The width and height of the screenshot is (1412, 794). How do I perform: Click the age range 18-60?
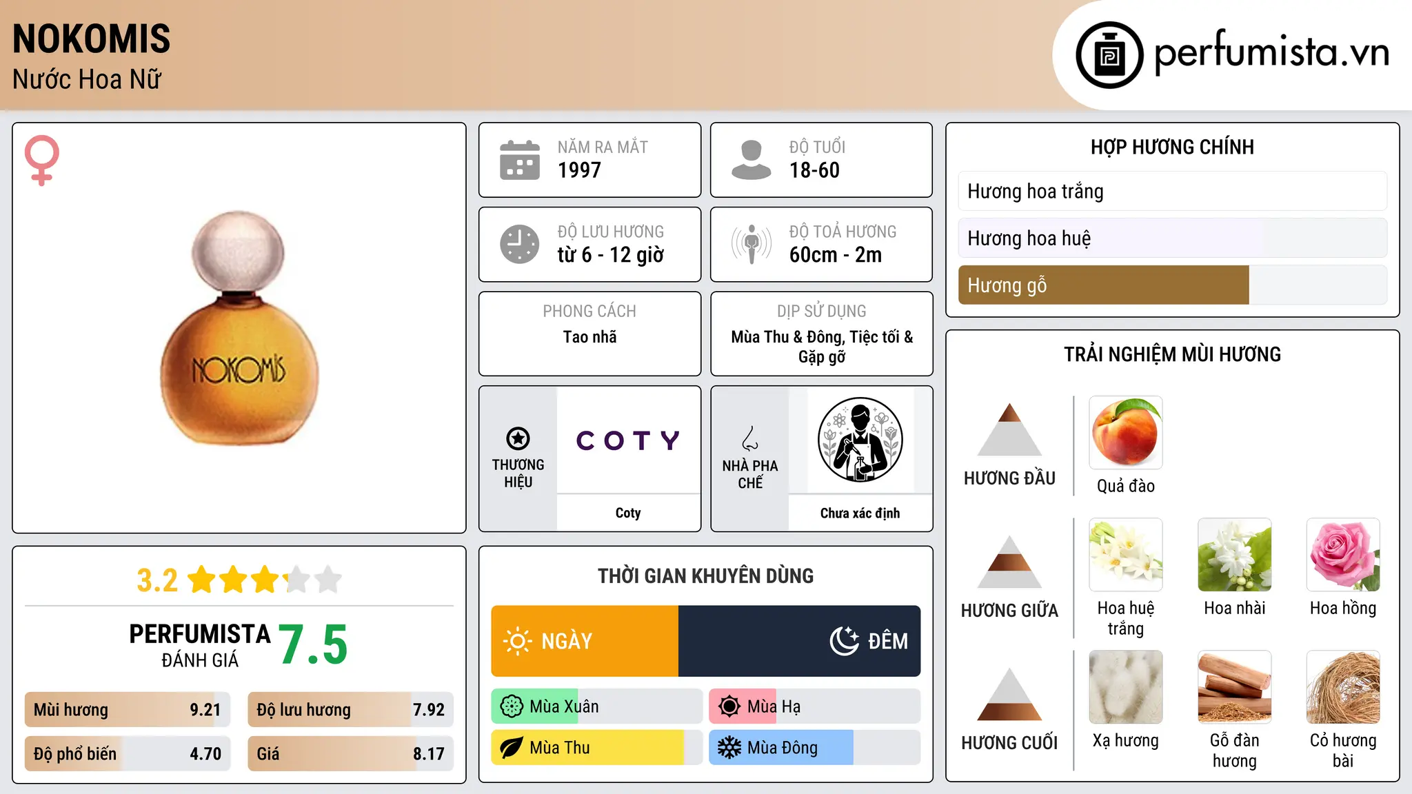coord(814,170)
